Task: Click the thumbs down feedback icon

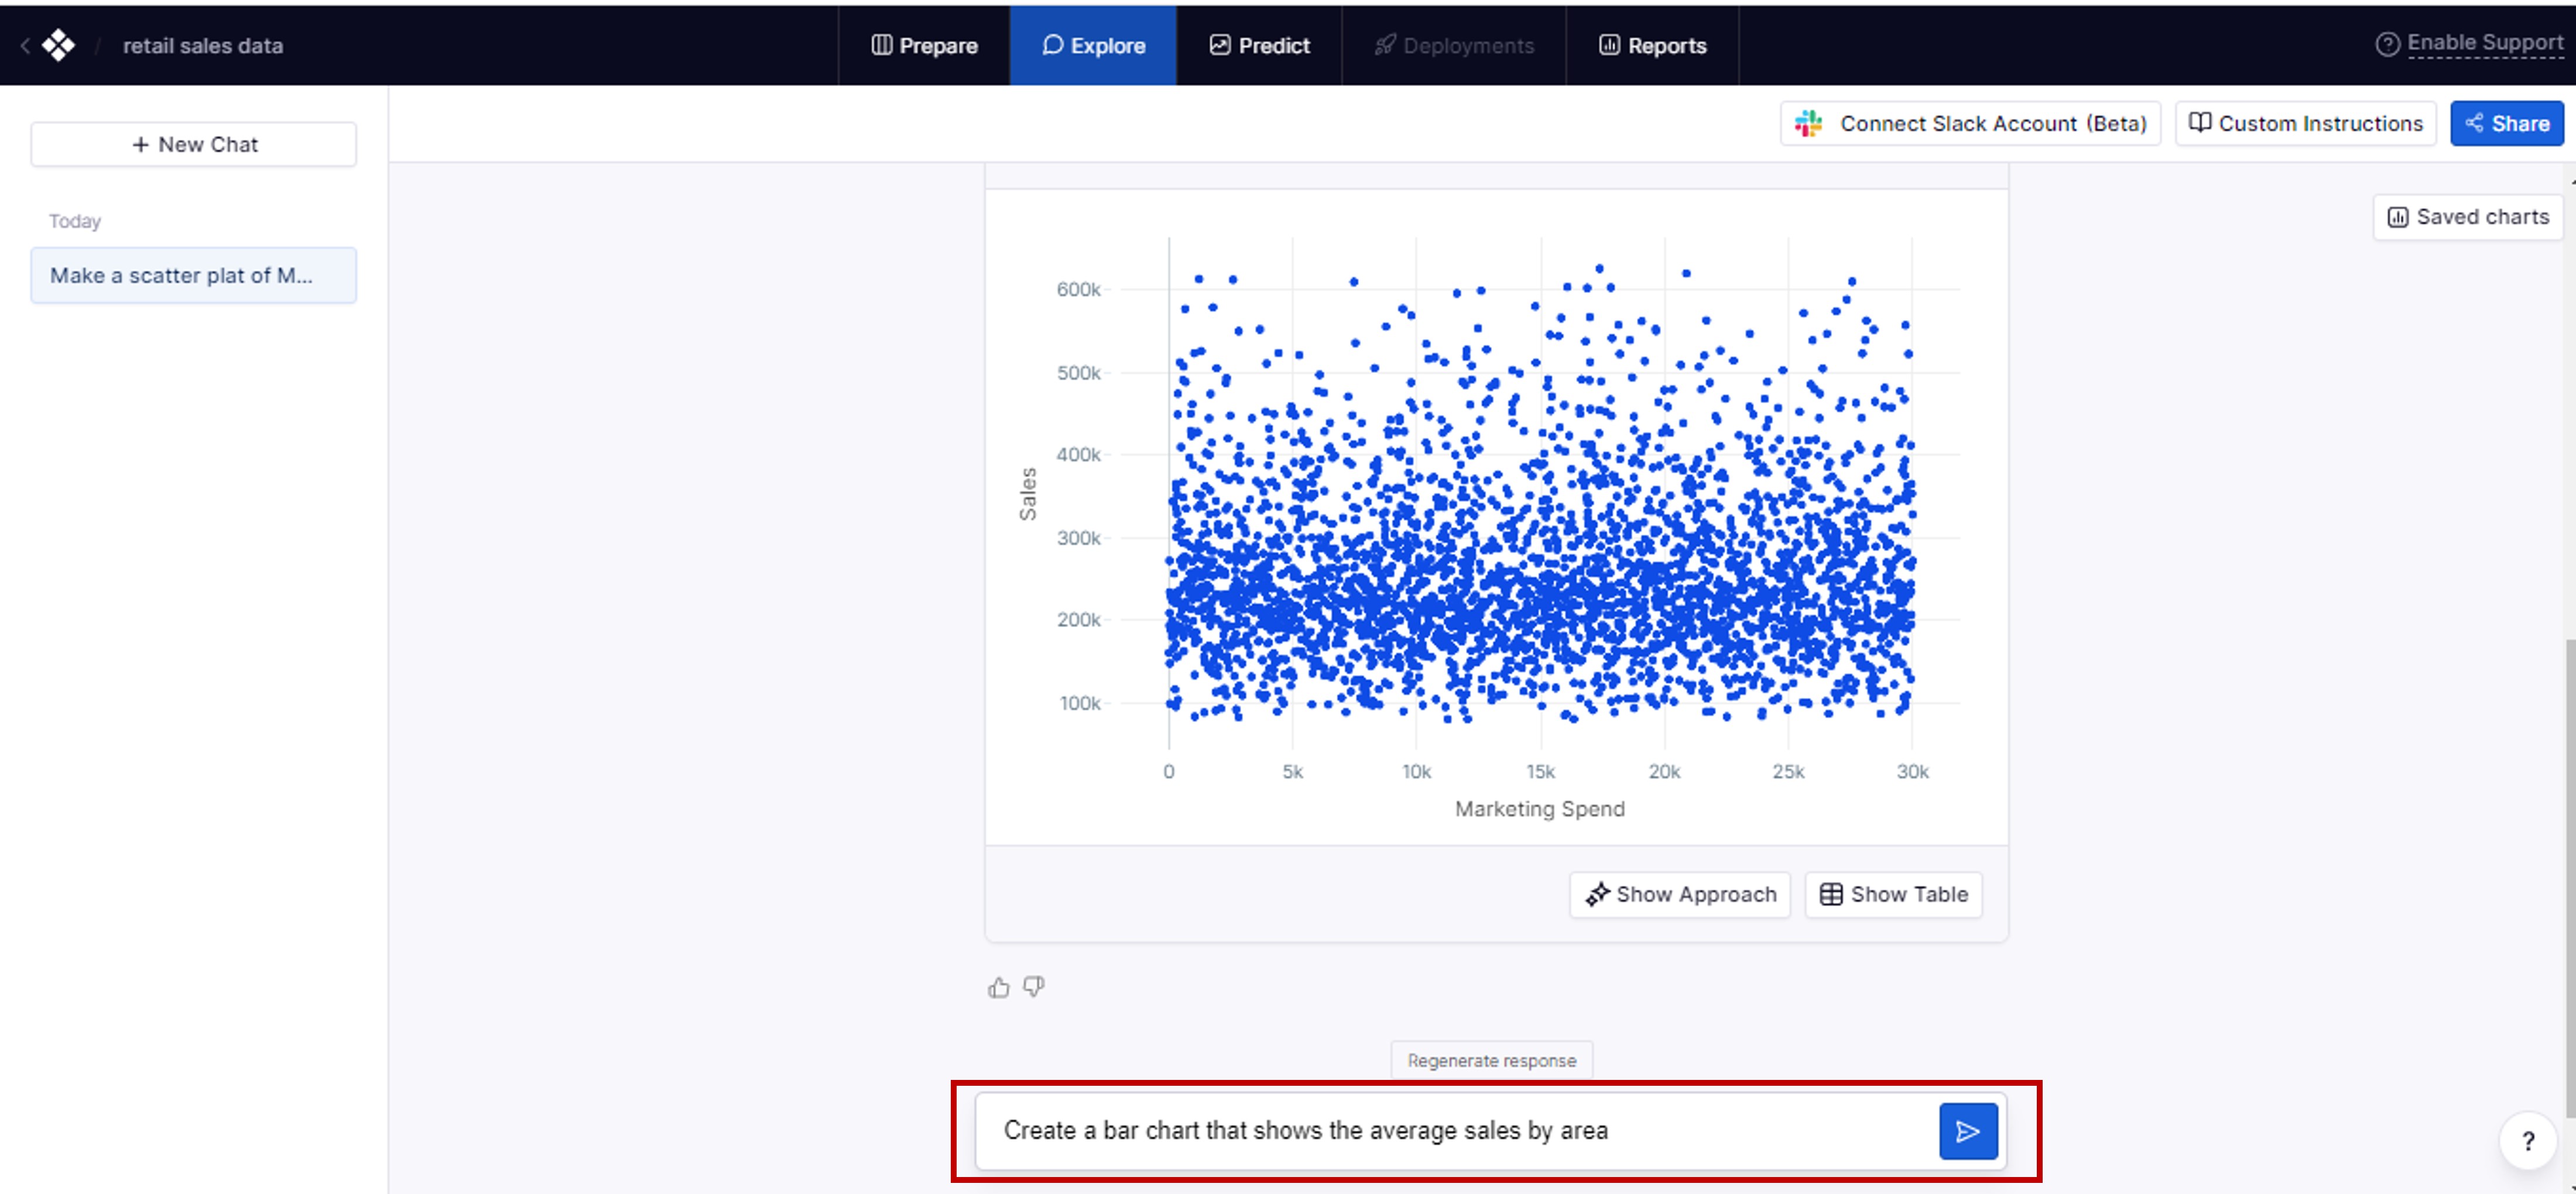Action: tap(1034, 987)
